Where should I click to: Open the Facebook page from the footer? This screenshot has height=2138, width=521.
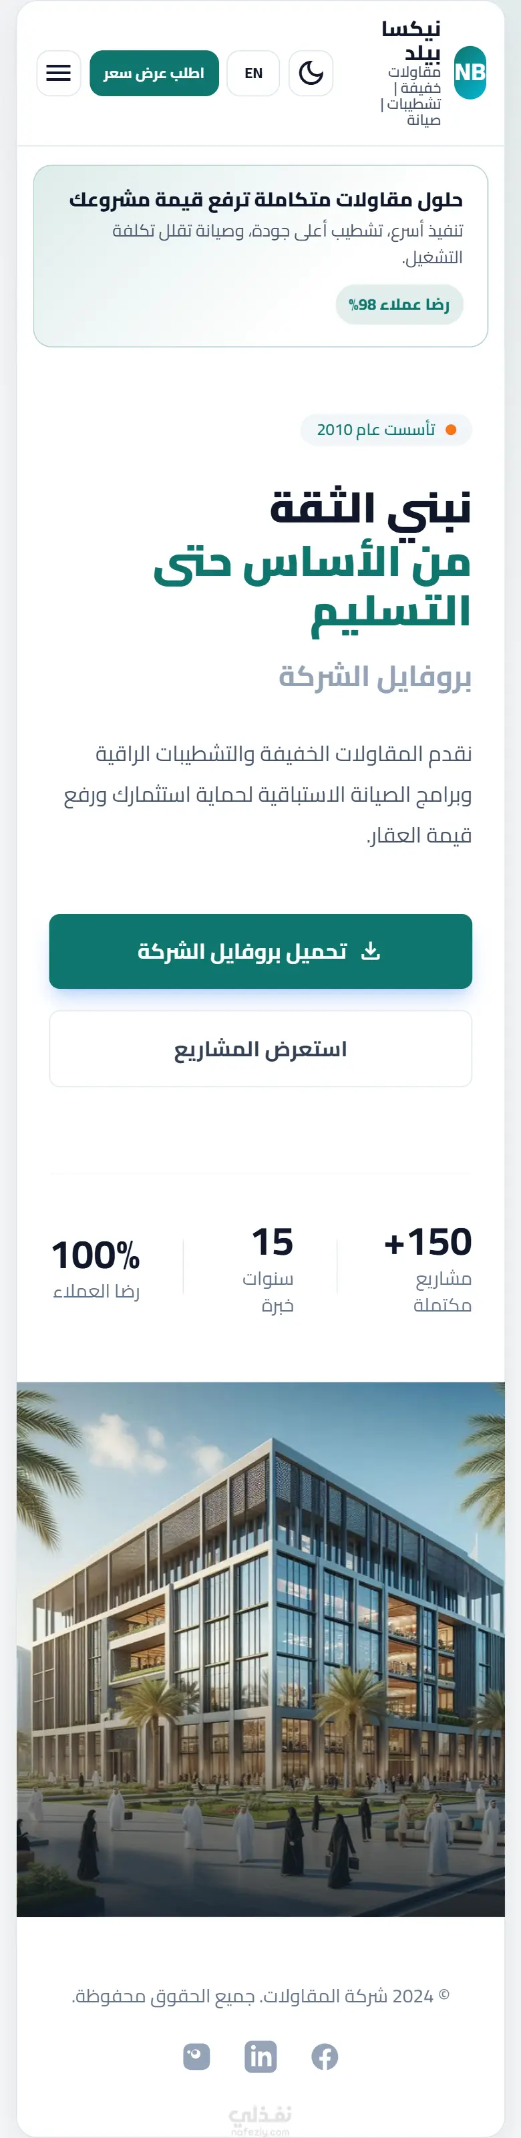click(x=325, y=2056)
